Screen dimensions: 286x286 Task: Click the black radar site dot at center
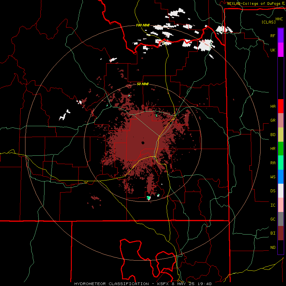pyautogui.click(x=143, y=143)
